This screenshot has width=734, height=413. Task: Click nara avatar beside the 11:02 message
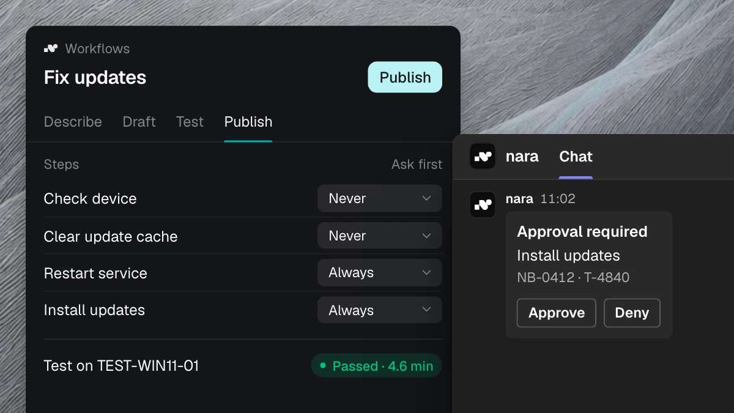(x=483, y=204)
